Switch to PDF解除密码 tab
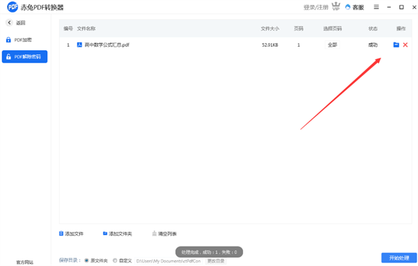The width and height of the screenshot is (418, 266). pyautogui.click(x=24, y=56)
